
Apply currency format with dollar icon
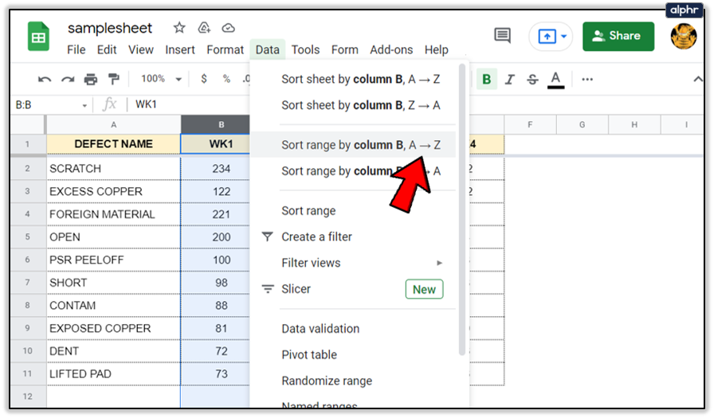click(204, 80)
